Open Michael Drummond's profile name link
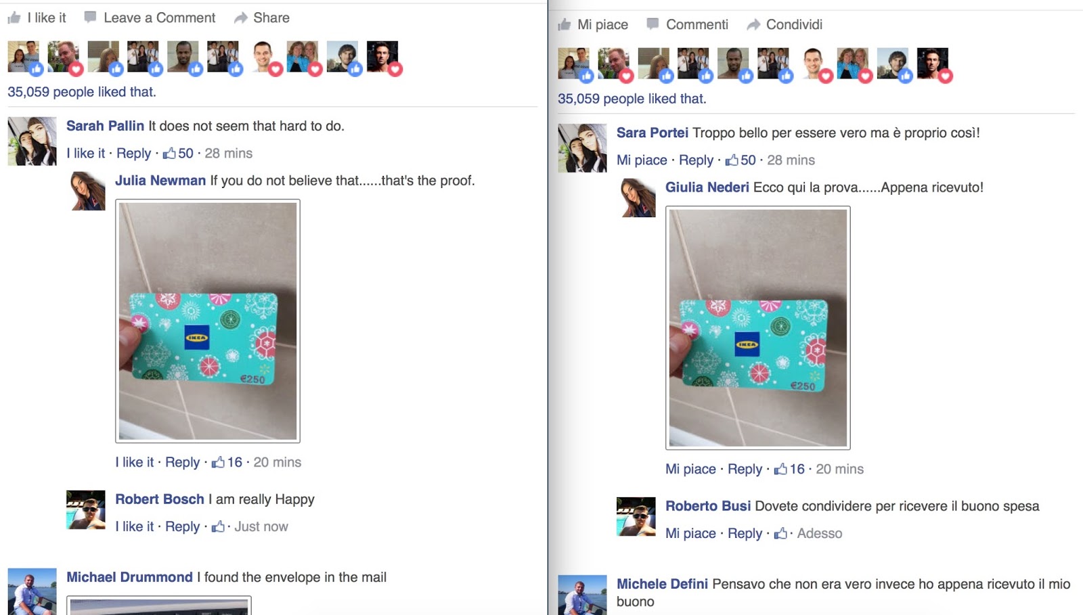Viewport: 1083px width, 615px height. click(x=129, y=577)
